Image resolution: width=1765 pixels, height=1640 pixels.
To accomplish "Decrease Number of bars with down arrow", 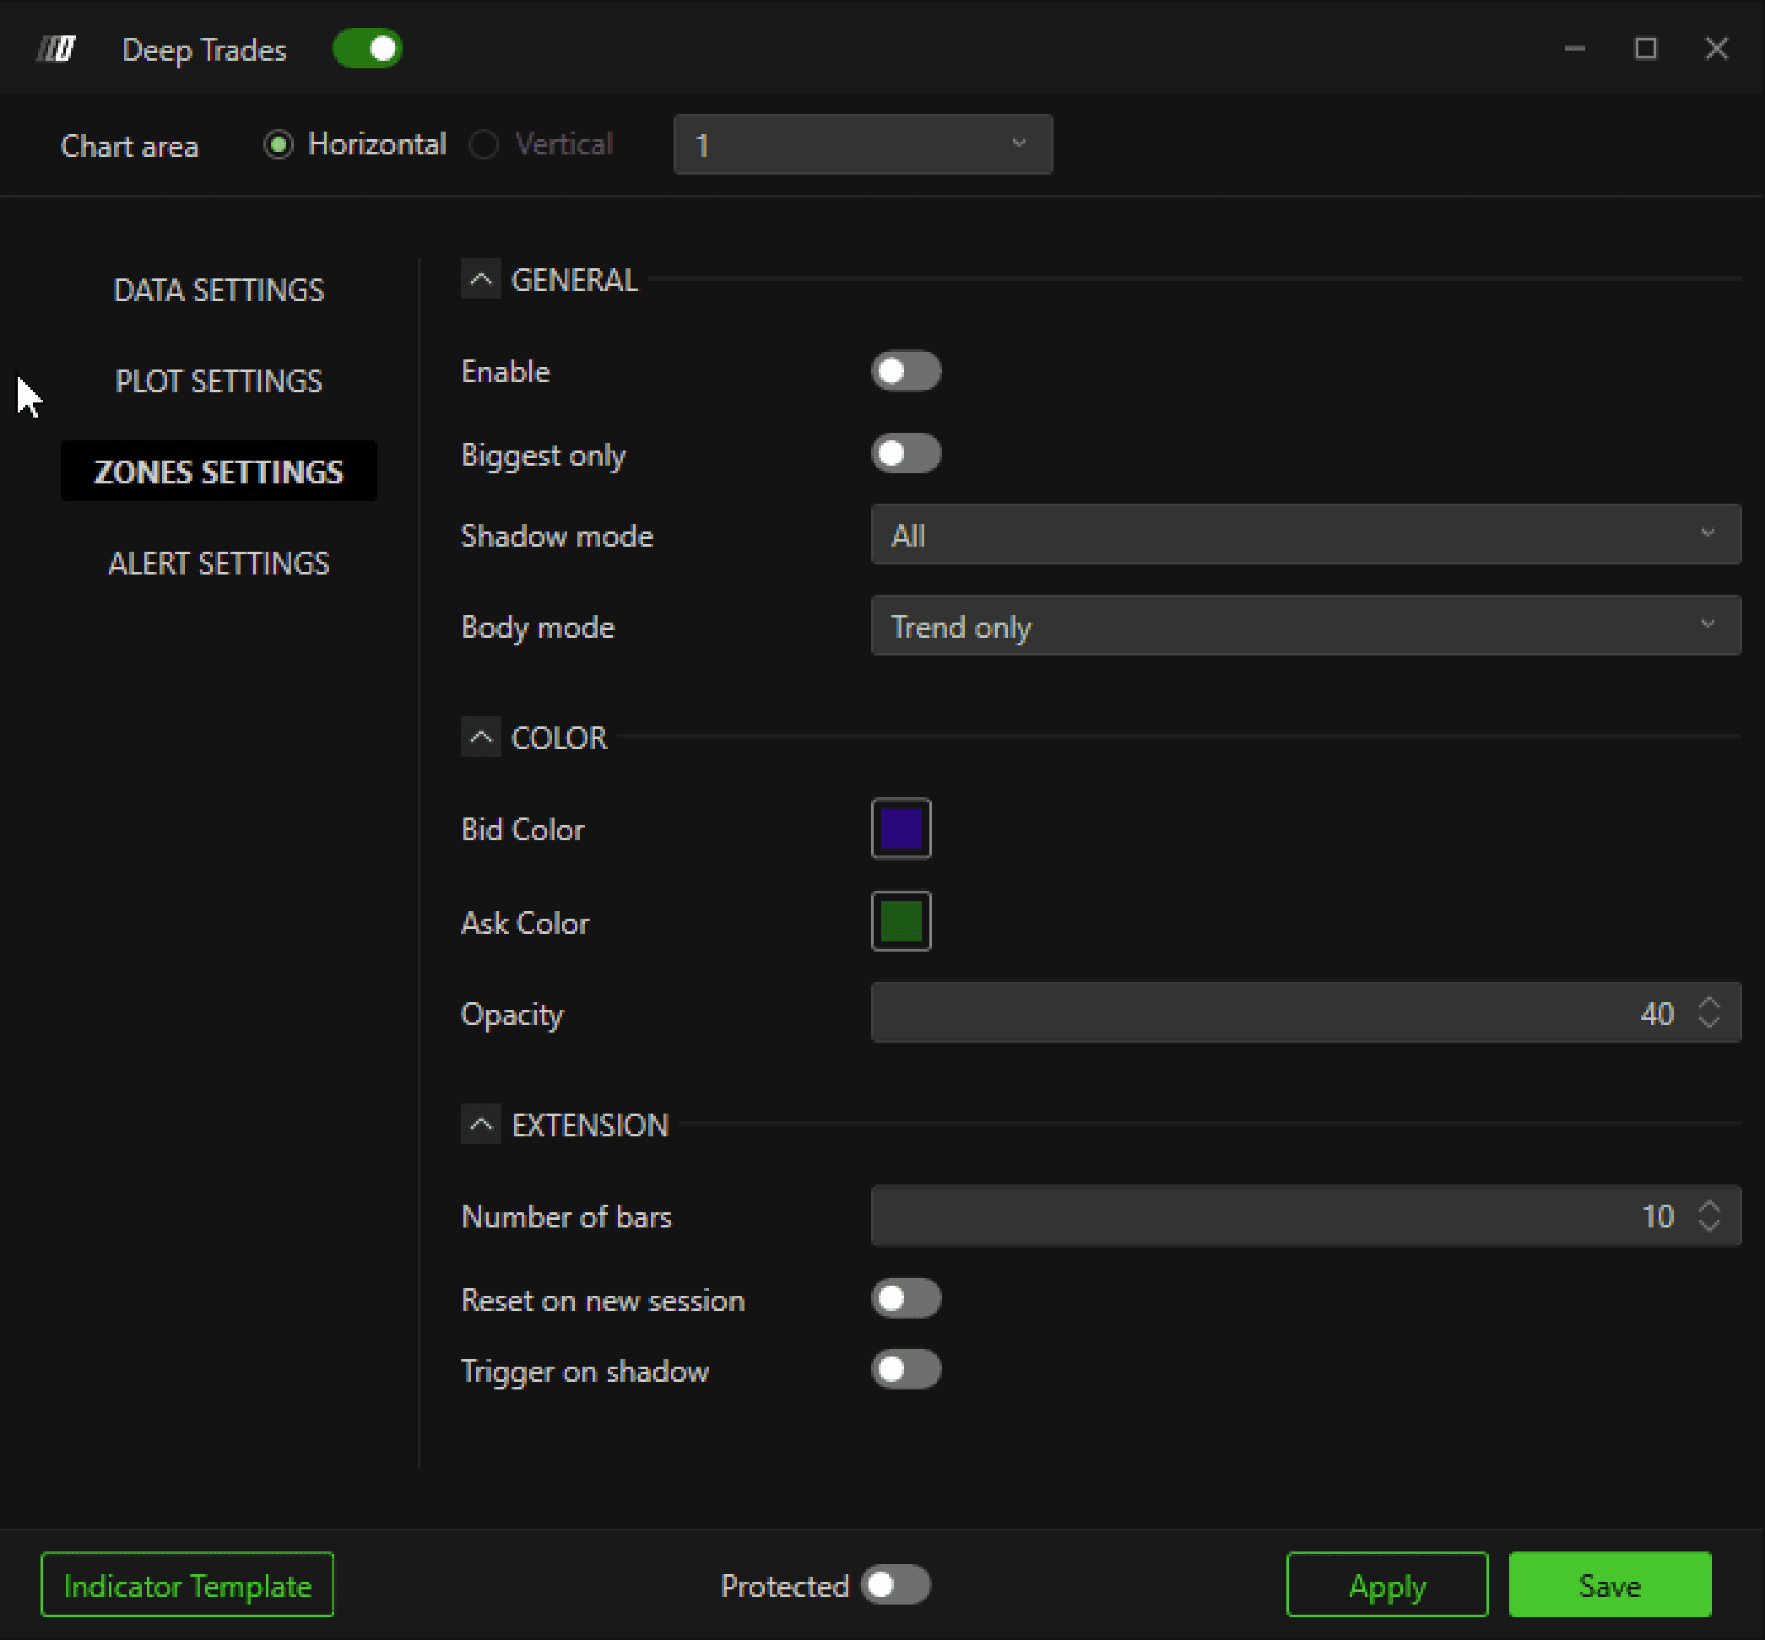I will coord(1708,1225).
